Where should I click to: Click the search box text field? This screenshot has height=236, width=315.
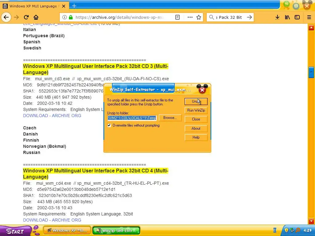[x=230, y=17]
